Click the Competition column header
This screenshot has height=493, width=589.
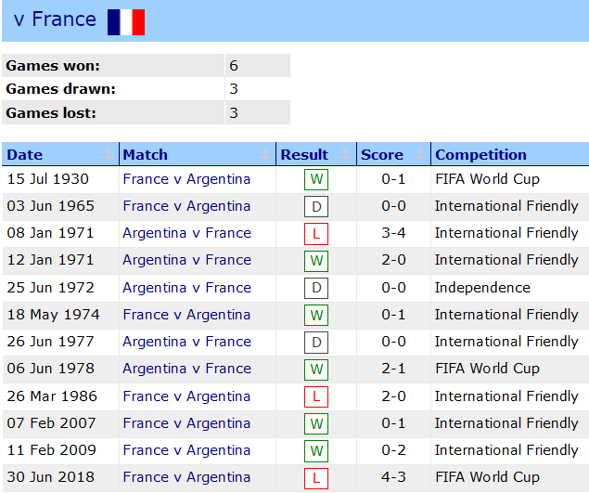480,154
